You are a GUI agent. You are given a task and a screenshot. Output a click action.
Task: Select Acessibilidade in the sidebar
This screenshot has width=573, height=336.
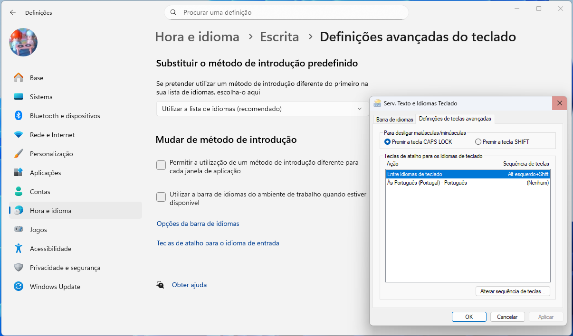click(x=50, y=249)
